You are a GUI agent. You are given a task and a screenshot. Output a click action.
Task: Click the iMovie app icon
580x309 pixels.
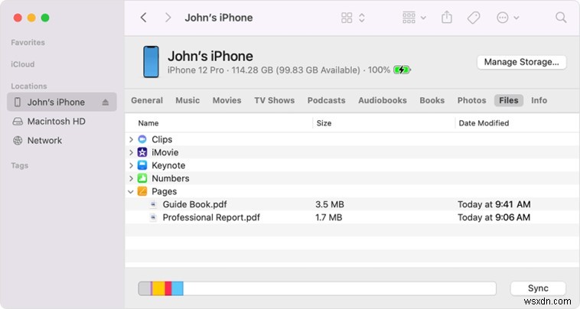click(142, 152)
